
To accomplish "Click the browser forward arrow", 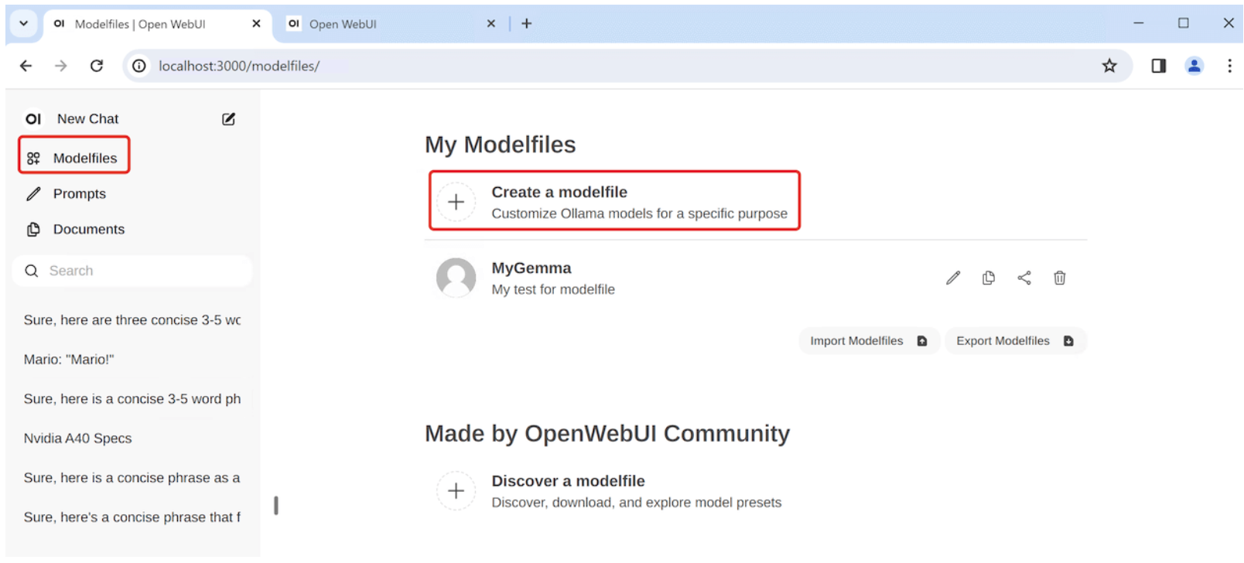I will [x=61, y=66].
